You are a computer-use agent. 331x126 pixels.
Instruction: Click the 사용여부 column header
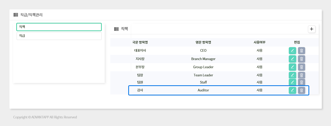coord(259,42)
